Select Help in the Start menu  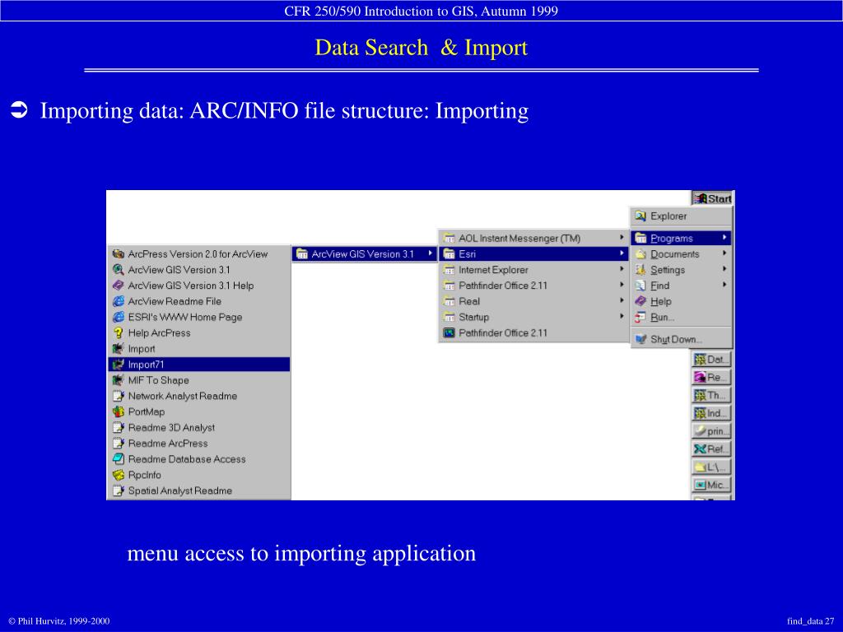[681, 301]
